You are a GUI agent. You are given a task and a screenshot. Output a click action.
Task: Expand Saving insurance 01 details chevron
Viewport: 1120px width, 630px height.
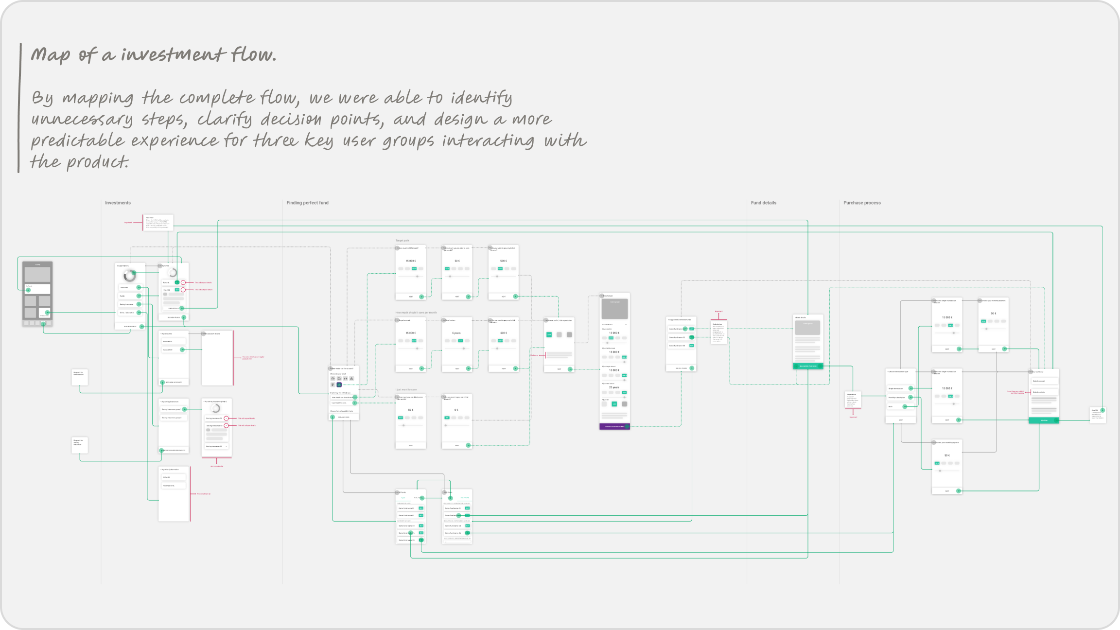point(226,418)
